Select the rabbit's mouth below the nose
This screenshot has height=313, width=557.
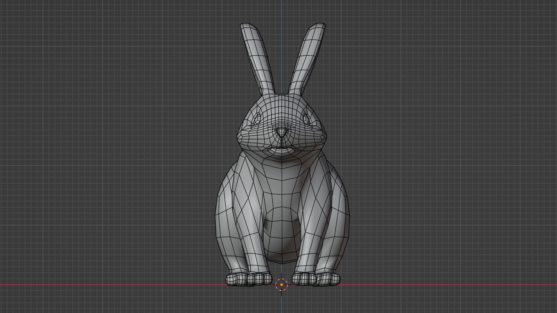point(282,150)
